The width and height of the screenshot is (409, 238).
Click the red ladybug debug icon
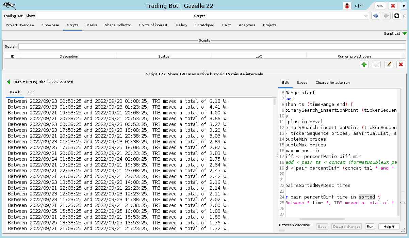(347, 6)
